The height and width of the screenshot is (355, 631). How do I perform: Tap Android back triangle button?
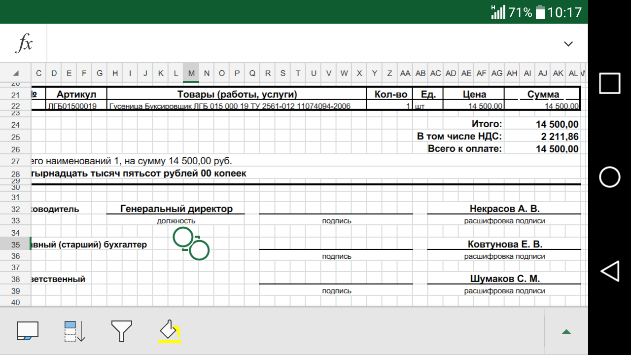point(609,271)
